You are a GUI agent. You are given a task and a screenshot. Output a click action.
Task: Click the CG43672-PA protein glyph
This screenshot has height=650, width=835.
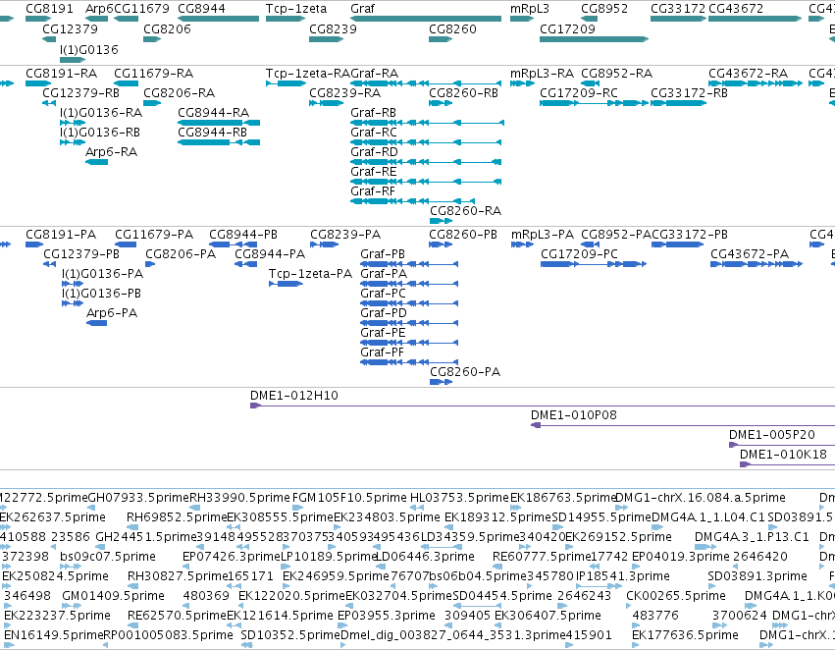click(757, 264)
